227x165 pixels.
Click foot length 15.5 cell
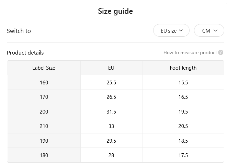click(183, 82)
